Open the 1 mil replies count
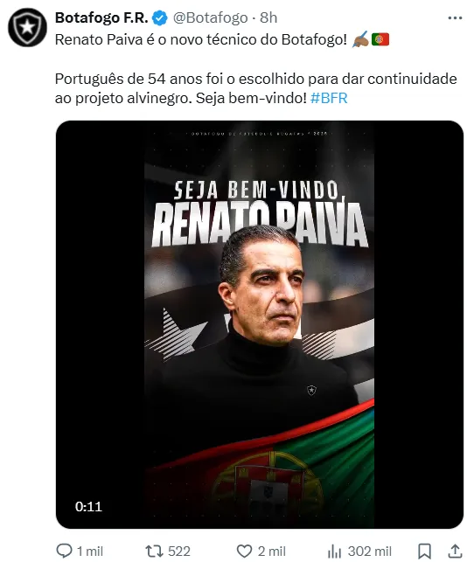This screenshot has width=467, height=562. pyautogui.click(x=90, y=551)
